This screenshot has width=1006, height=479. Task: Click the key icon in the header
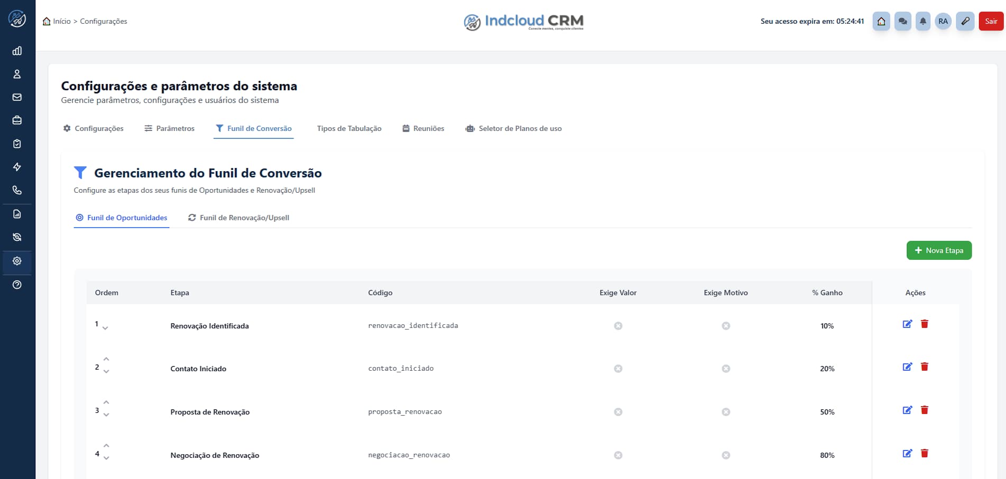[x=965, y=21]
